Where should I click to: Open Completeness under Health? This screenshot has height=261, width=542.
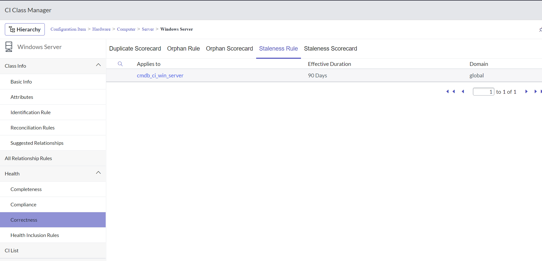click(x=53, y=189)
